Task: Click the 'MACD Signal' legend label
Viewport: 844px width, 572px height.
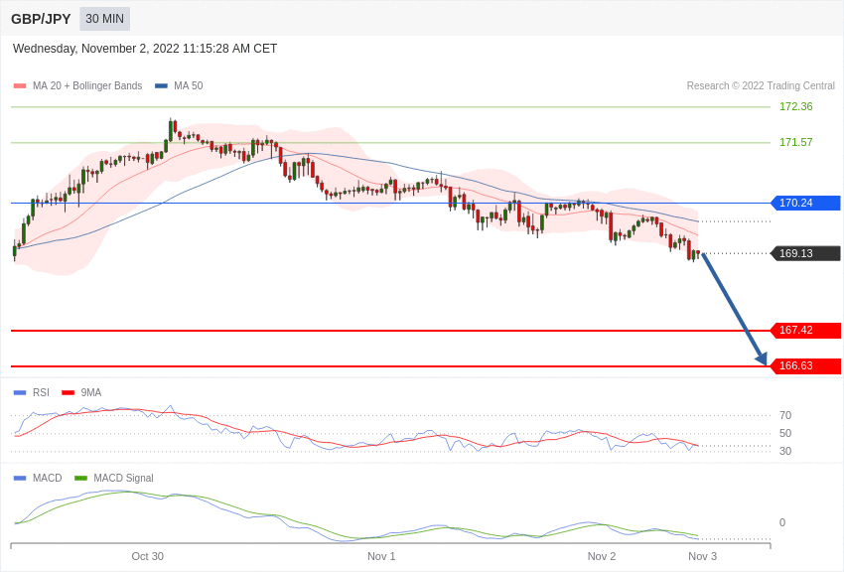Action: pos(123,478)
